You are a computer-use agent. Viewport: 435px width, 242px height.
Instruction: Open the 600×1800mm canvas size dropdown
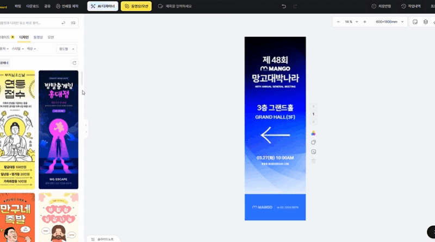click(389, 22)
